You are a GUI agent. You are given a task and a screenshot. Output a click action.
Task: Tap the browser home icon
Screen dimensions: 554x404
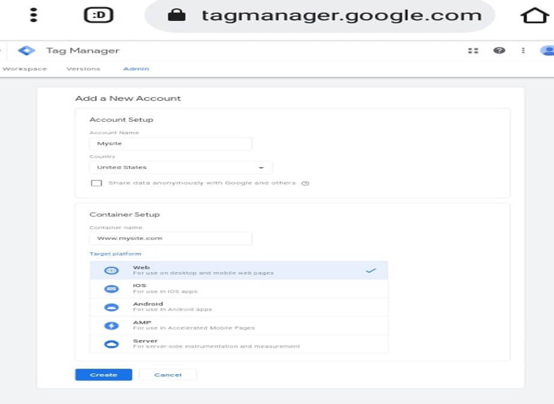(x=534, y=16)
